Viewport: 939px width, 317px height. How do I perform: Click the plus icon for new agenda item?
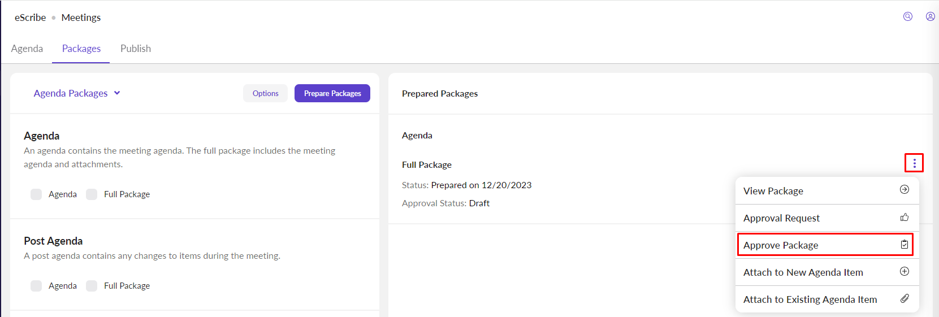pyautogui.click(x=905, y=272)
